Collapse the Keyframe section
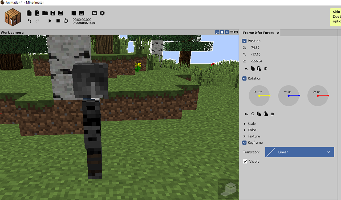The width and height of the screenshot is (341, 200). [244, 143]
